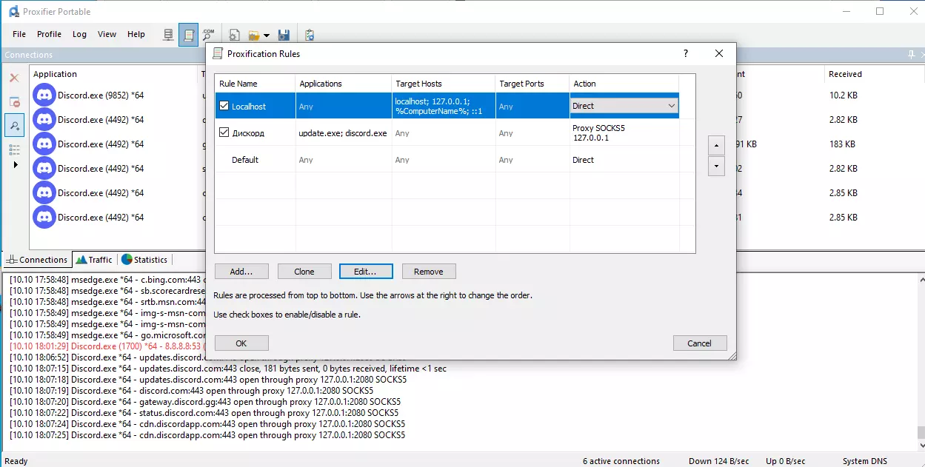Toggle the Localhost rule checkbox
Image resolution: width=925 pixels, height=467 pixels.
coord(224,106)
